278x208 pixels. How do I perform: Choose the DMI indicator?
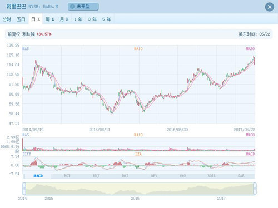pyautogui.click(x=125, y=176)
